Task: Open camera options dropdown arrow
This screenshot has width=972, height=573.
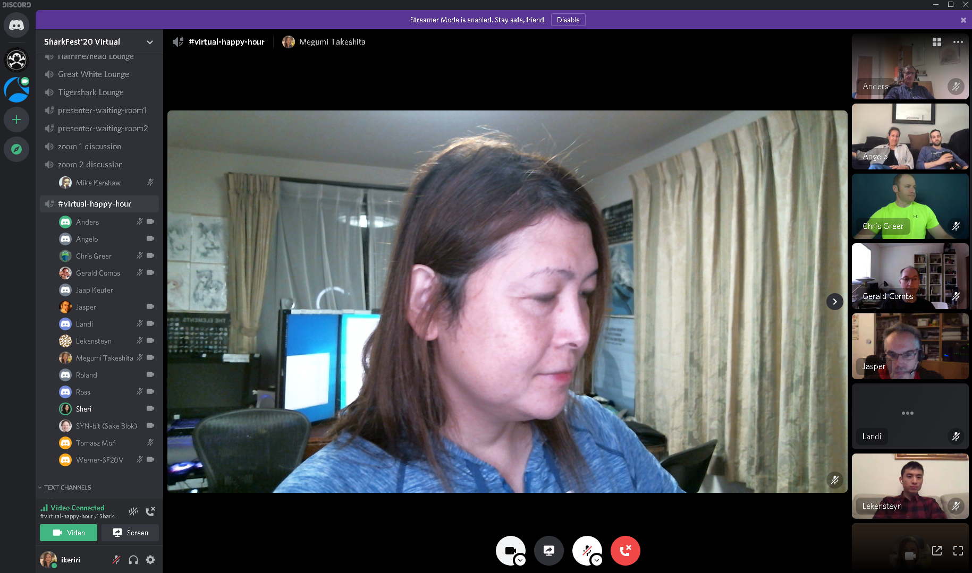Action: click(520, 560)
